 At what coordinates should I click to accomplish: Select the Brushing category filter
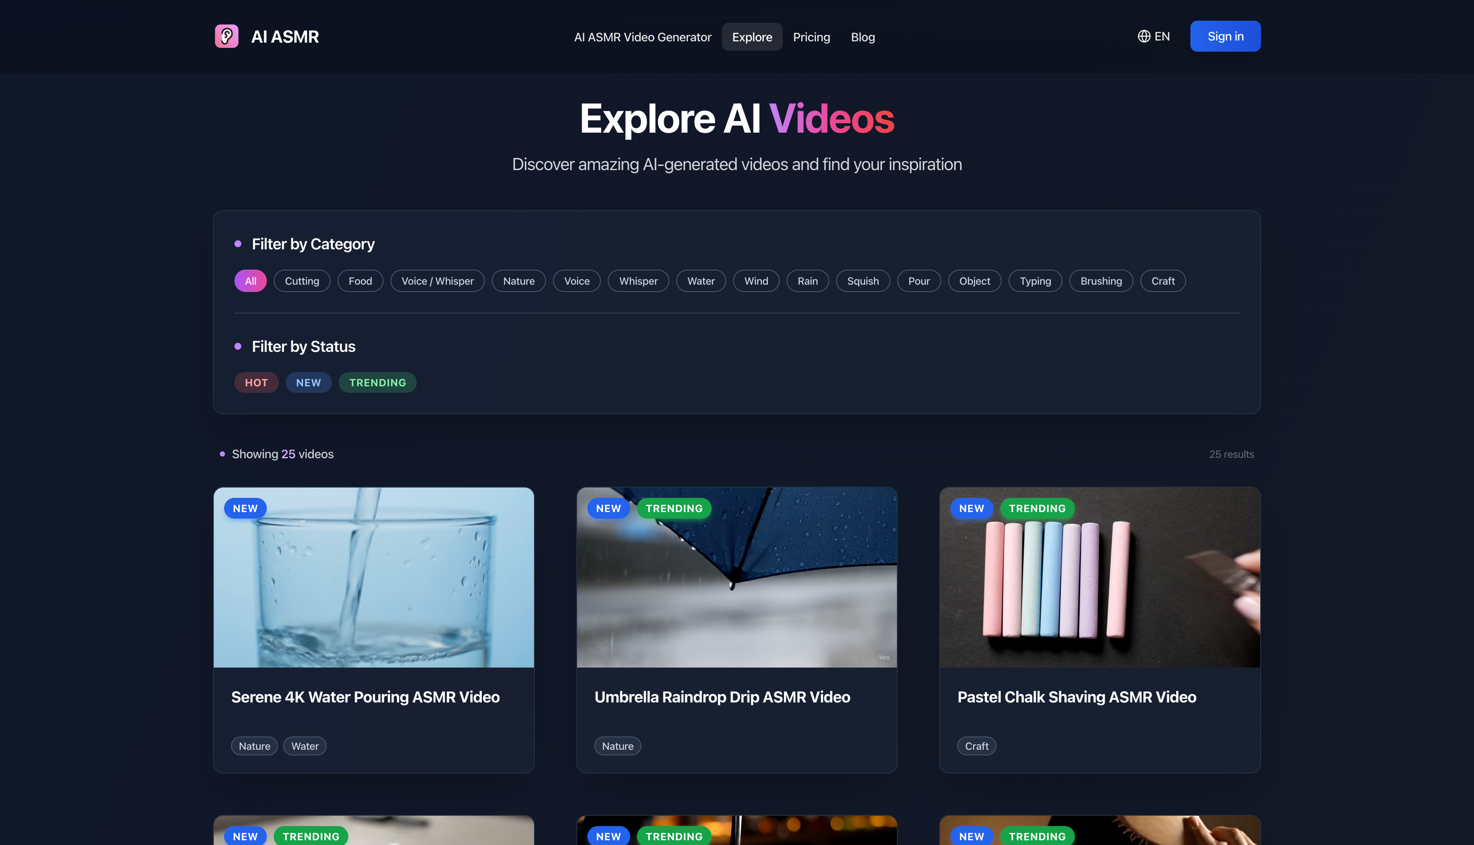click(x=1101, y=281)
